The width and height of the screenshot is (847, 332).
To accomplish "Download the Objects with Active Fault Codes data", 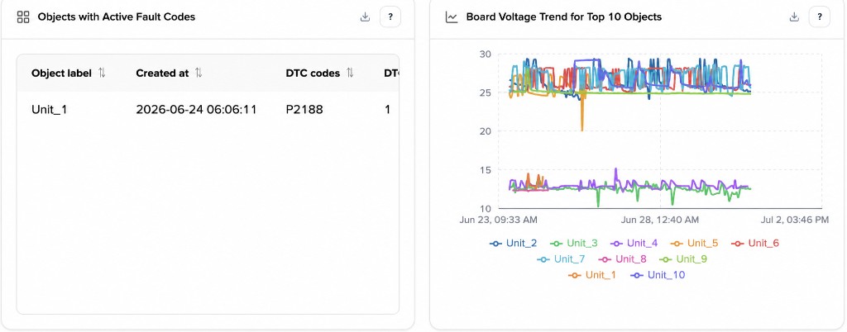I will [x=365, y=17].
